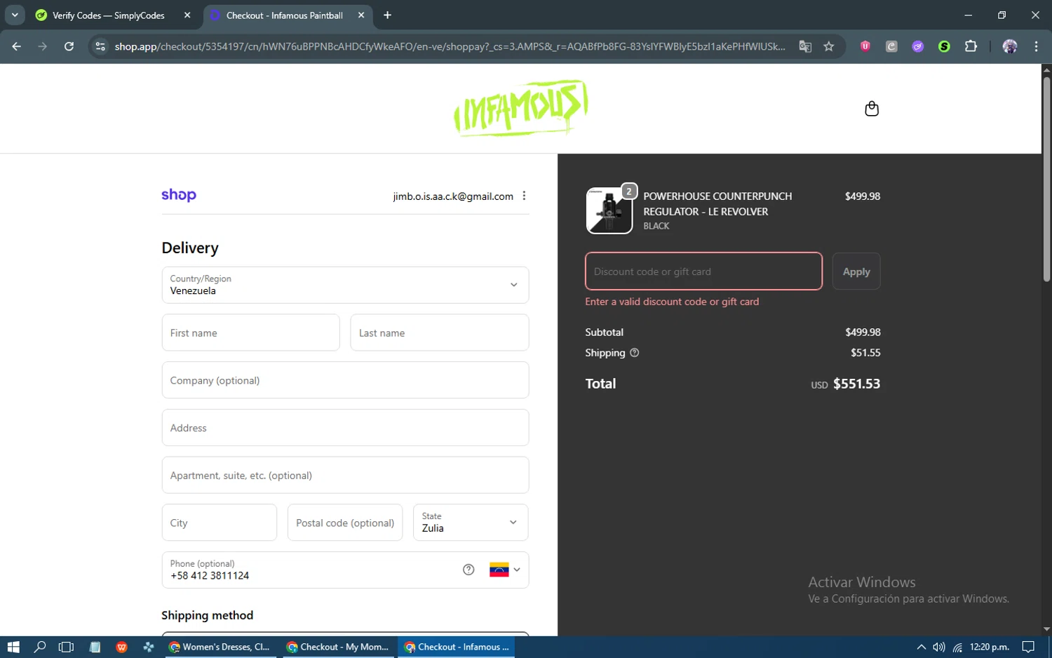View site information icon in address bar
The image size is (1052, 658).
pos(100,46)
